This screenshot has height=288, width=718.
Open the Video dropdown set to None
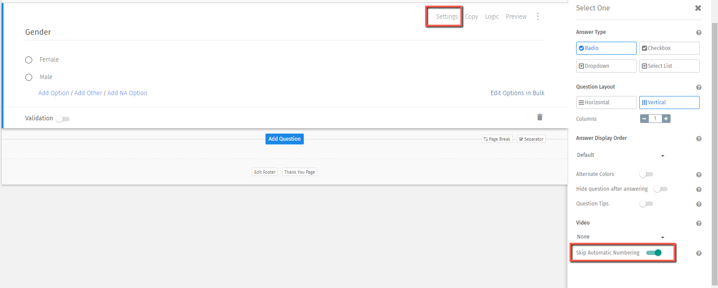point(621,237)
